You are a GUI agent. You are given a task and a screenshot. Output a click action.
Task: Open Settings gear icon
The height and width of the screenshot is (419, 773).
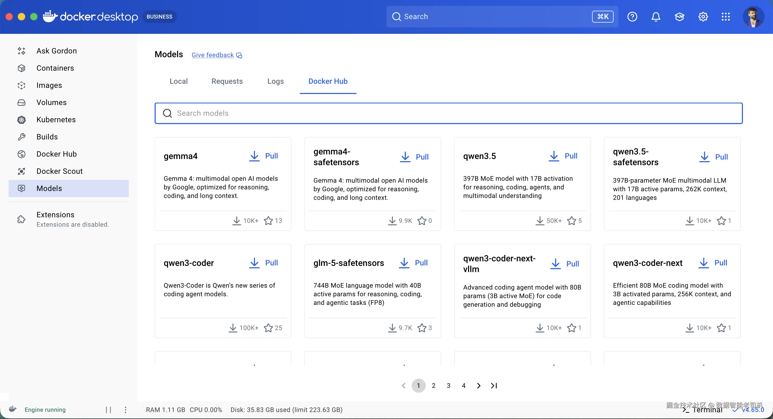tap(703, 17)
